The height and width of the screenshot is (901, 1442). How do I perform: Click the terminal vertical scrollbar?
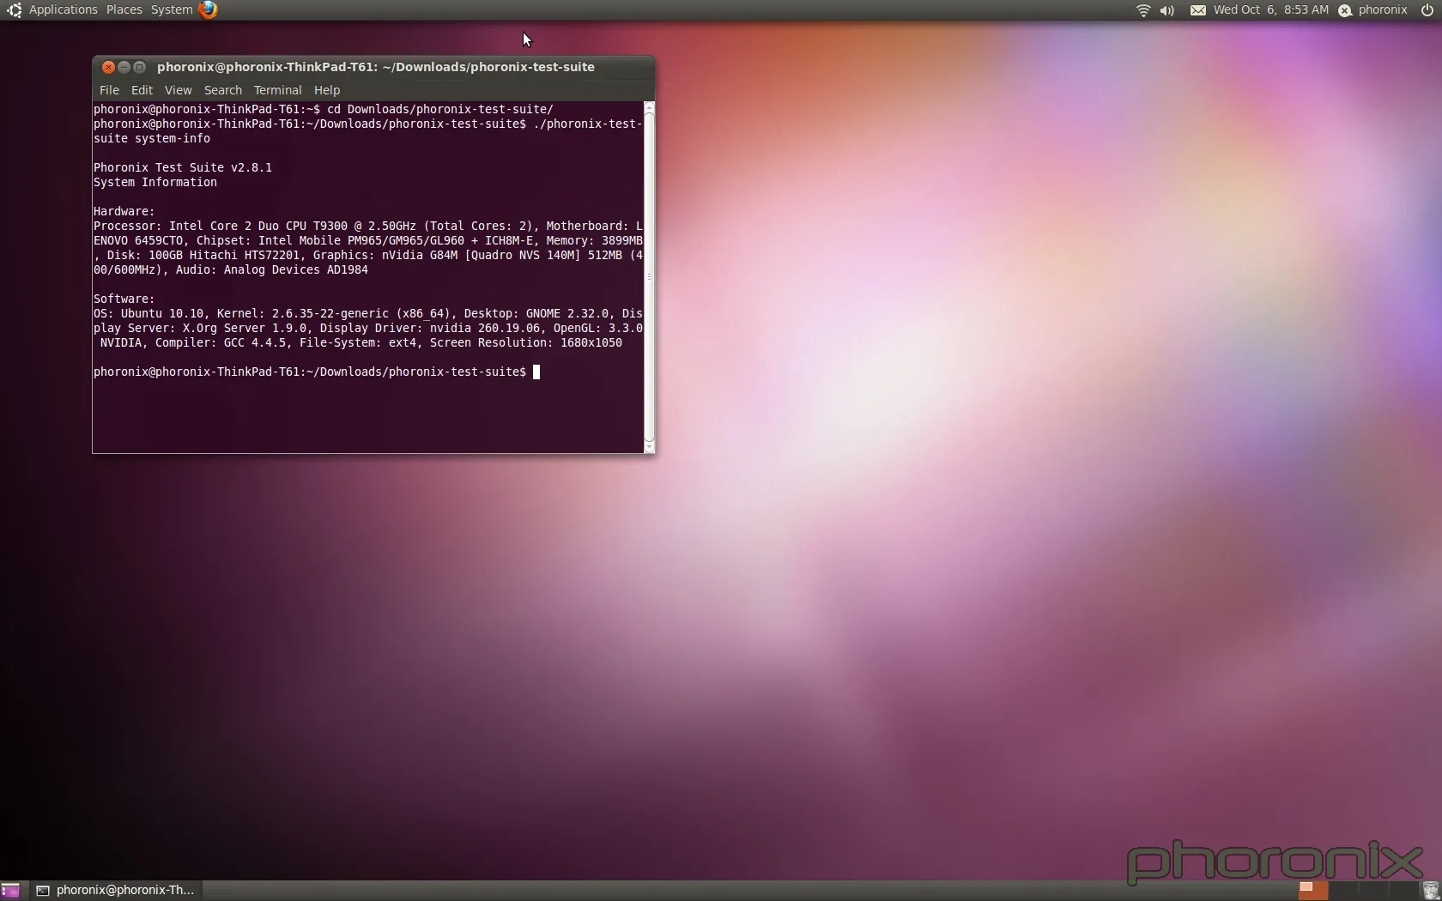[x=649, y=276]
